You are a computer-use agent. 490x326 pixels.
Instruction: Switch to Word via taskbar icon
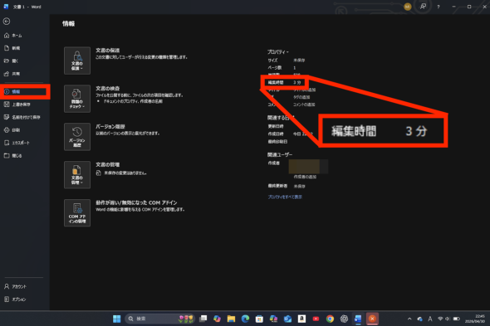(358, 319)
